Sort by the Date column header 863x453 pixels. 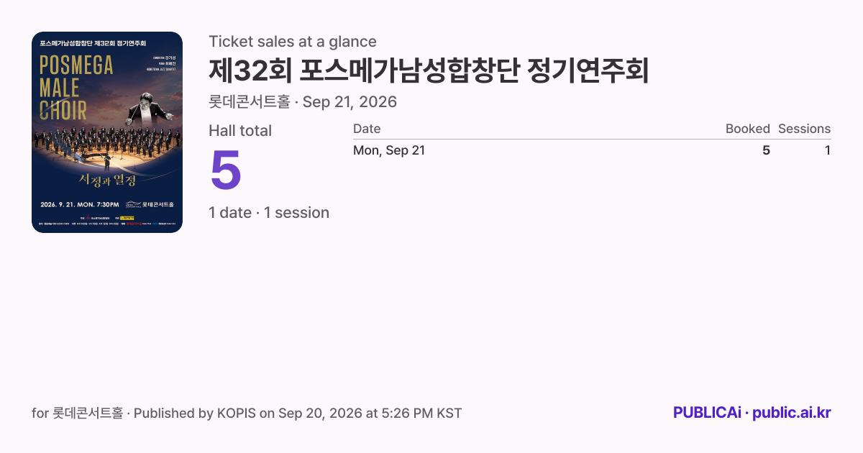tap(367, 129)
